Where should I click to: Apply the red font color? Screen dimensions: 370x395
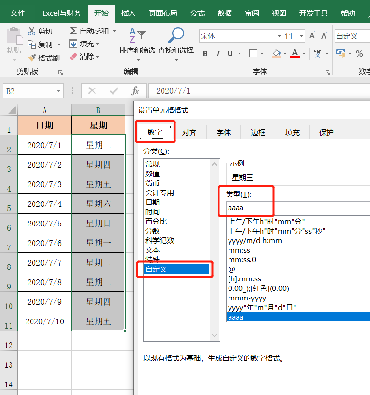point(295,53)
